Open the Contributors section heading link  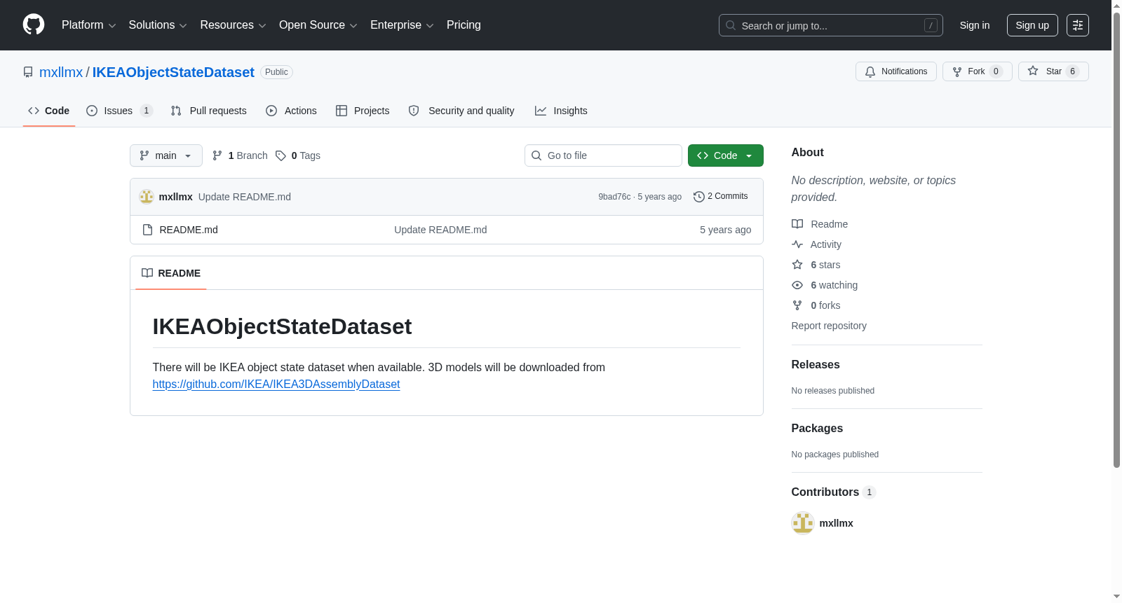tap(834, 492)
